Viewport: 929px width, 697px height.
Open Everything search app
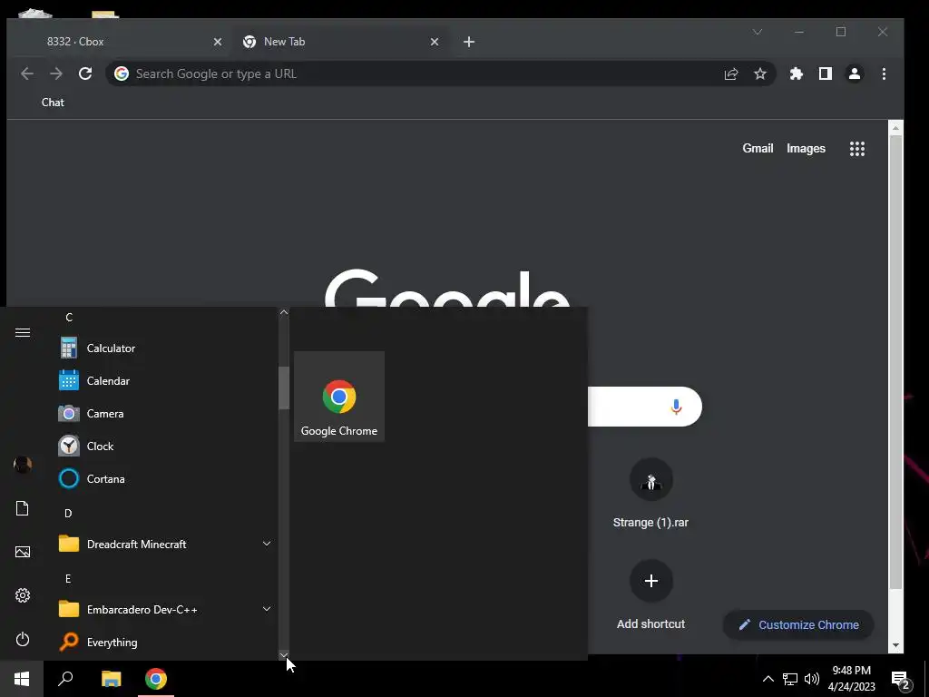point(165,642)
